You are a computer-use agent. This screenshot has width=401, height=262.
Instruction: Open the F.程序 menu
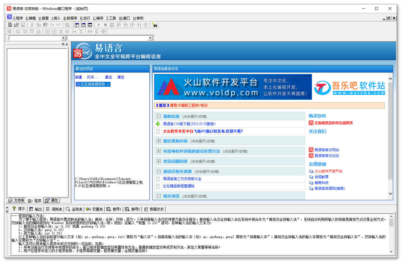coord(18,18)
